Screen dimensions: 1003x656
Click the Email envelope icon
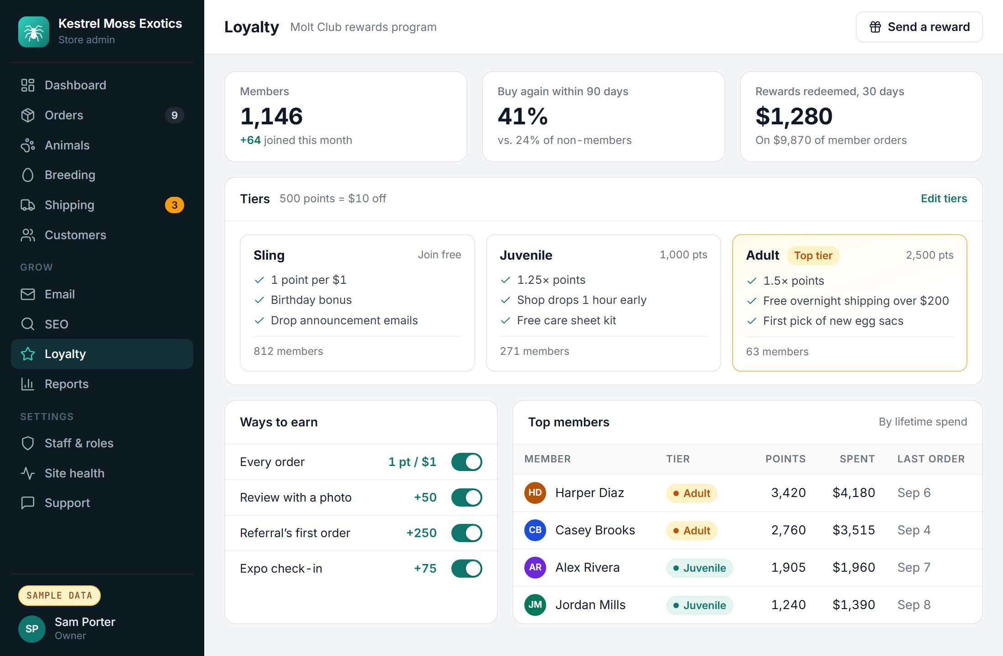28,294
